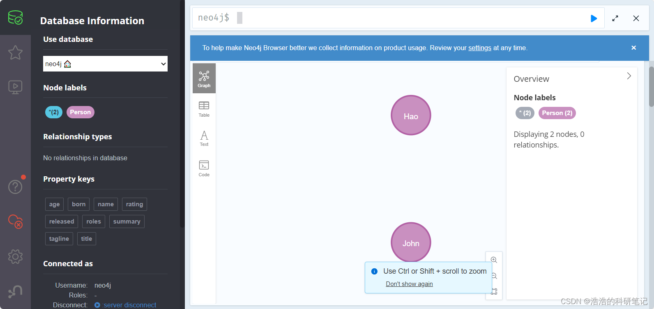Image resolution: width=654 pixels, height=309 pixels.
Task: Switch to the Code result view
Action: pyautogui.click(x=204, y=168)
